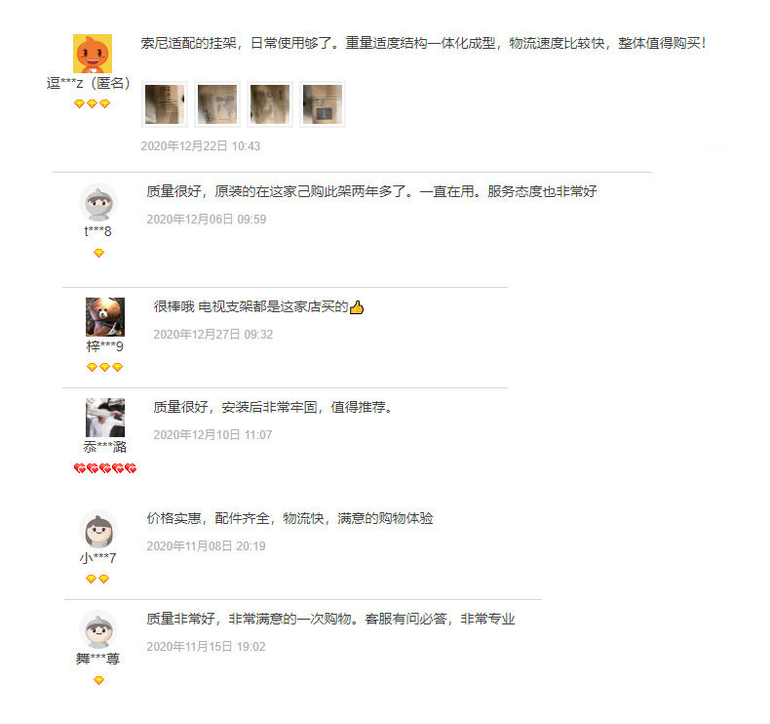
Task: Click the bear photo avatar of 梓***9
Action: click(x=105, y=317)
